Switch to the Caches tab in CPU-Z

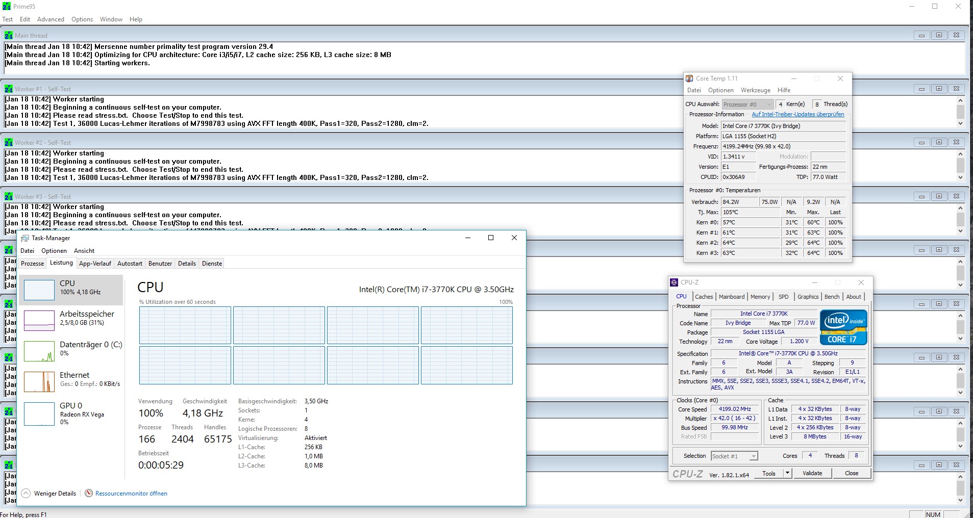pos(704,297)
